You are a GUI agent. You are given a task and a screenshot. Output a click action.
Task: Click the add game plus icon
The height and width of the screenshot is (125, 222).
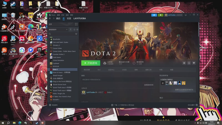coord(50,105)
